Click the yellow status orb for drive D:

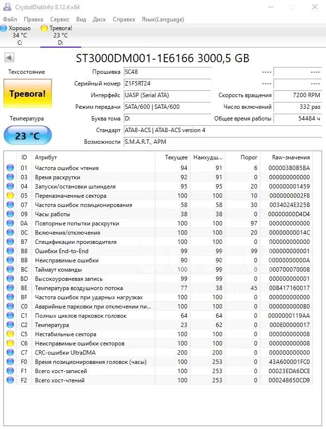[44, 28]
